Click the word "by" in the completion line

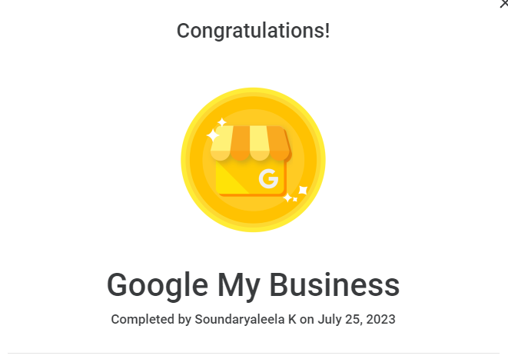tap(184, 319)
